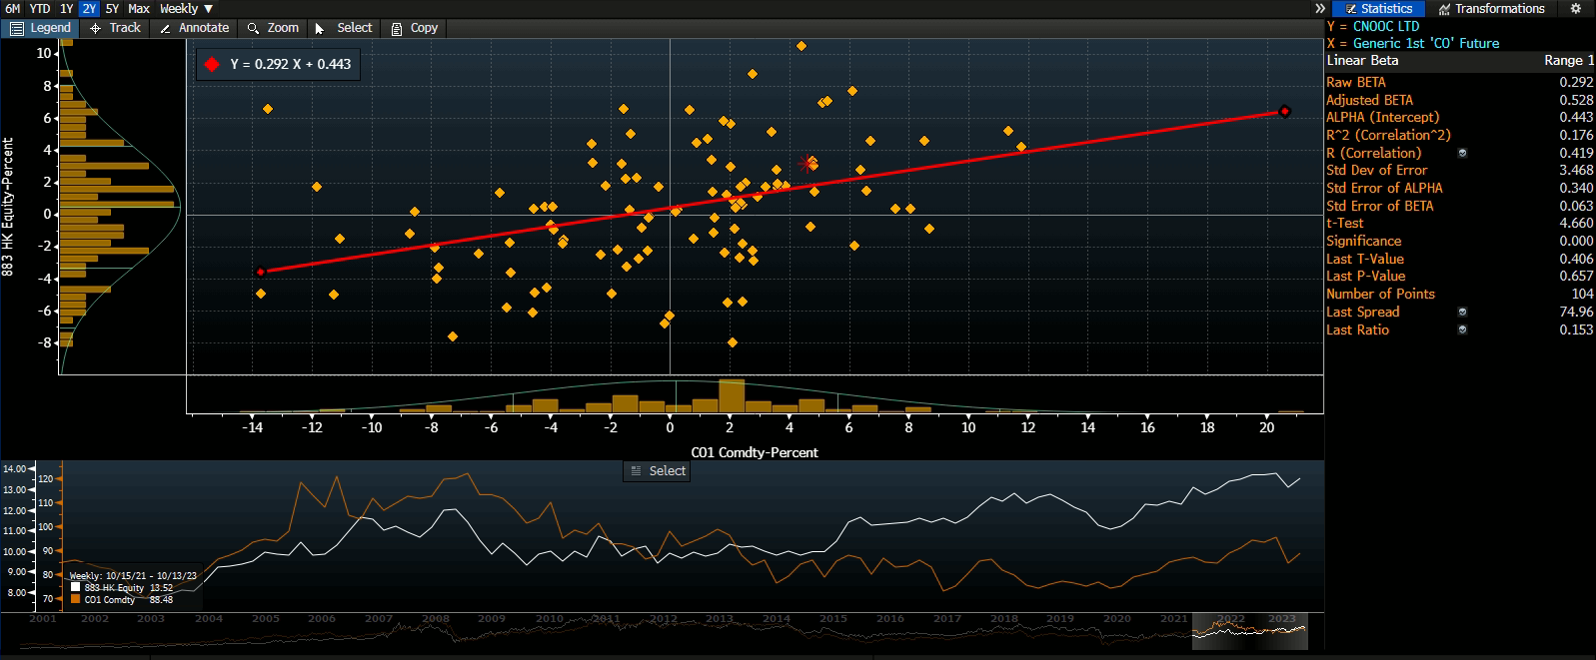Click the 883 HK Equity-Percent axis label
1596x660 pixels.
[x=8, y=208]
